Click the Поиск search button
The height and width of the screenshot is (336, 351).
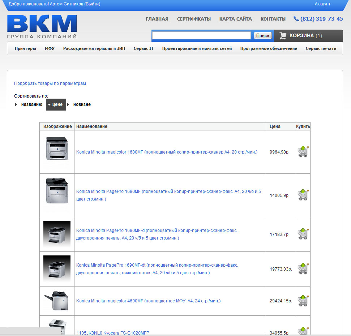tap(262, 35)
